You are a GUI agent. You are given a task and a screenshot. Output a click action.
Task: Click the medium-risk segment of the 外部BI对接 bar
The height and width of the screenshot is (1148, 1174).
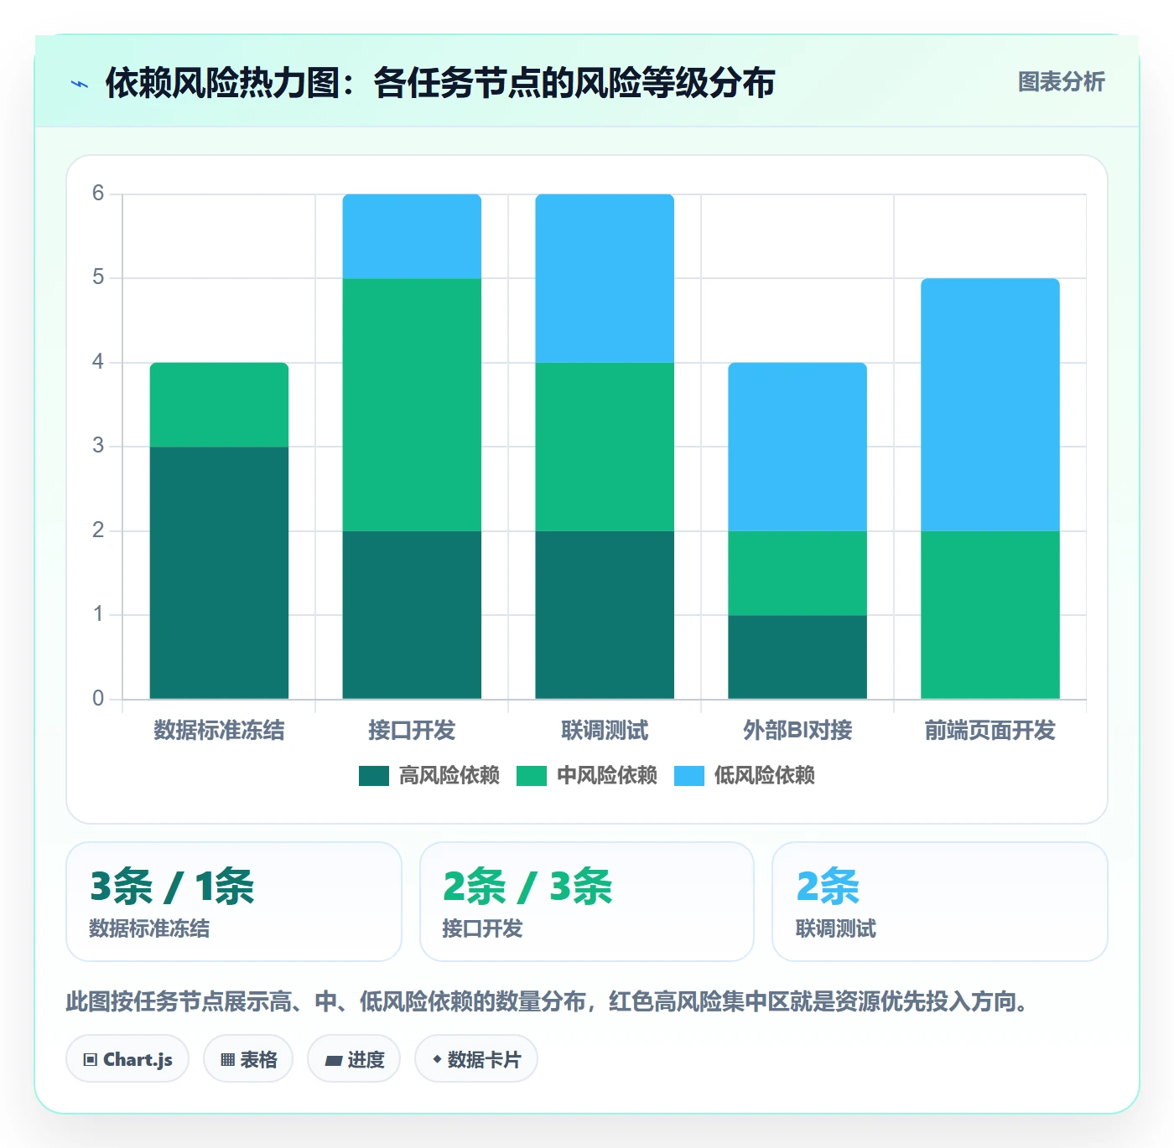[x=797, y=573]
